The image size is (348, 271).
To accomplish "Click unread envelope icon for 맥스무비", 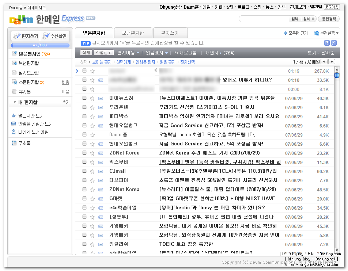I will [x=101, y=162].
